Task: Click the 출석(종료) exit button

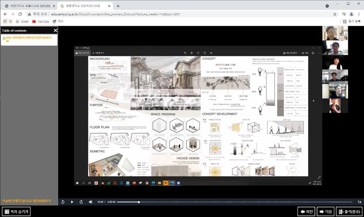Action: point(349,211)
